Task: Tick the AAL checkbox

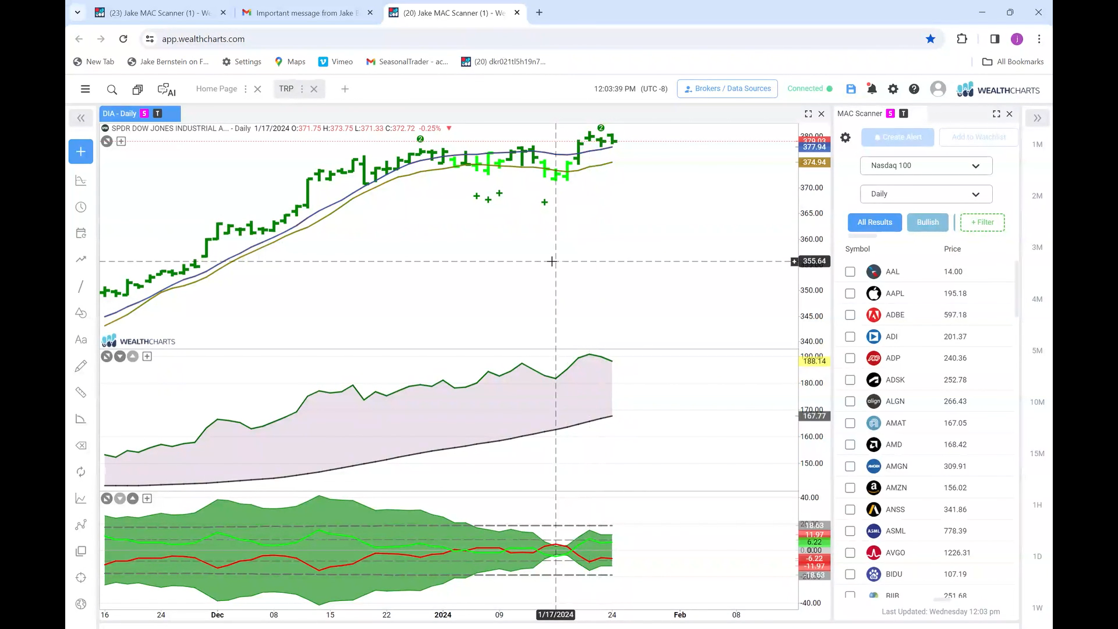Action: (x=850, y=272)
